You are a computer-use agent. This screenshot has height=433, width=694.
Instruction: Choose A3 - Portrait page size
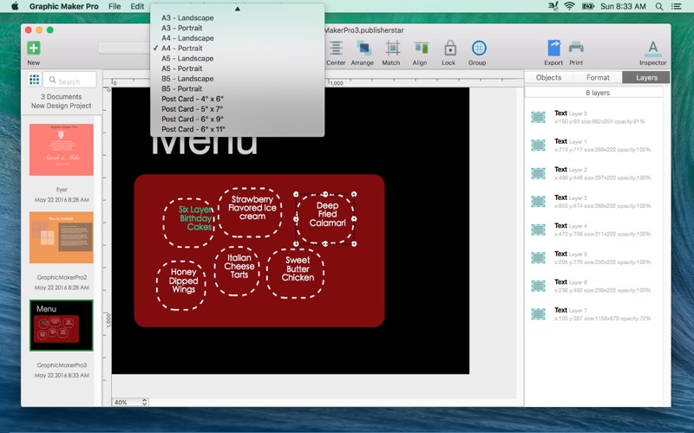[x=237, y=28]
